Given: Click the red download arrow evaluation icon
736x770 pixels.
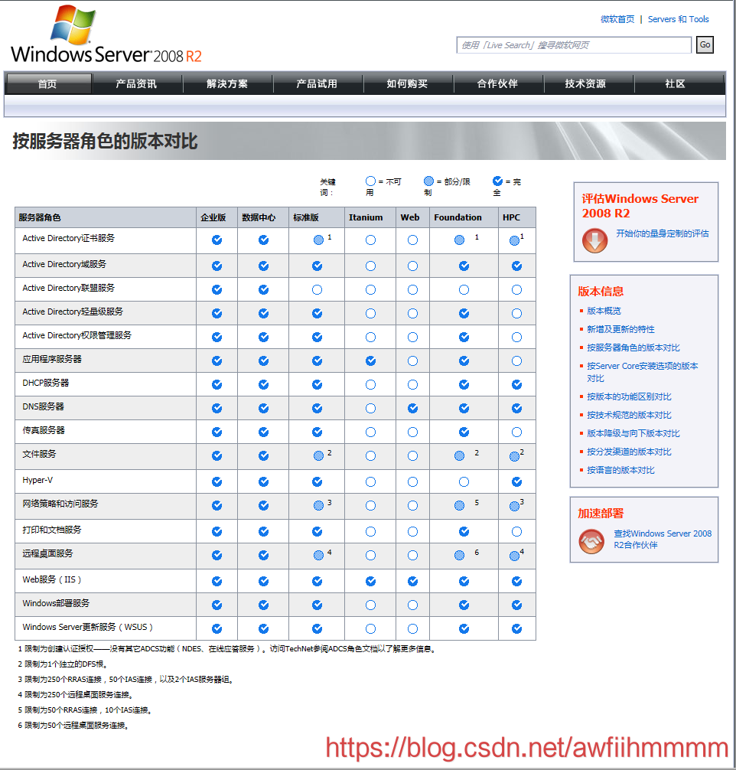Looking at the screenshot, I should [x=594, y=240].
